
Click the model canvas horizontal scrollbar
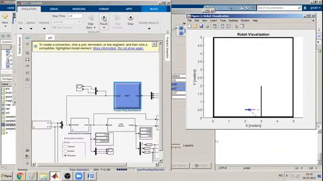point(82,164)
